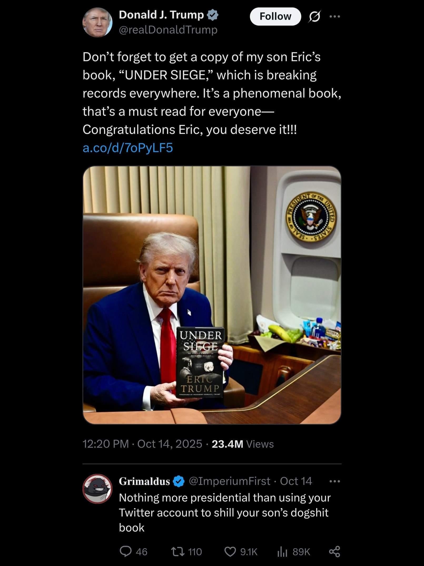The width and height of the screenshot is (424, 566).
Task: Open the Grimaldus reply's three-dot menu
Action: click(x=335, y=481)
